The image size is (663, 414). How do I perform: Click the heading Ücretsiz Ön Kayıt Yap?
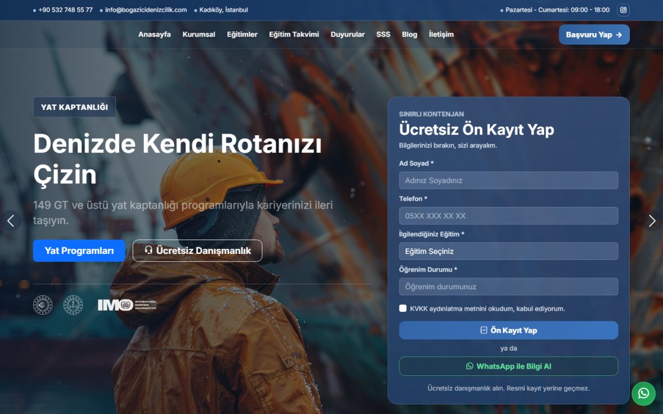[476, 130]
